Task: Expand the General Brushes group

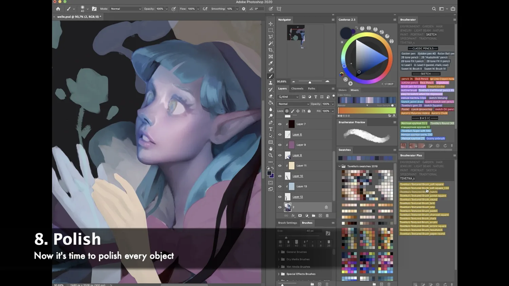Action: [279, 252]
